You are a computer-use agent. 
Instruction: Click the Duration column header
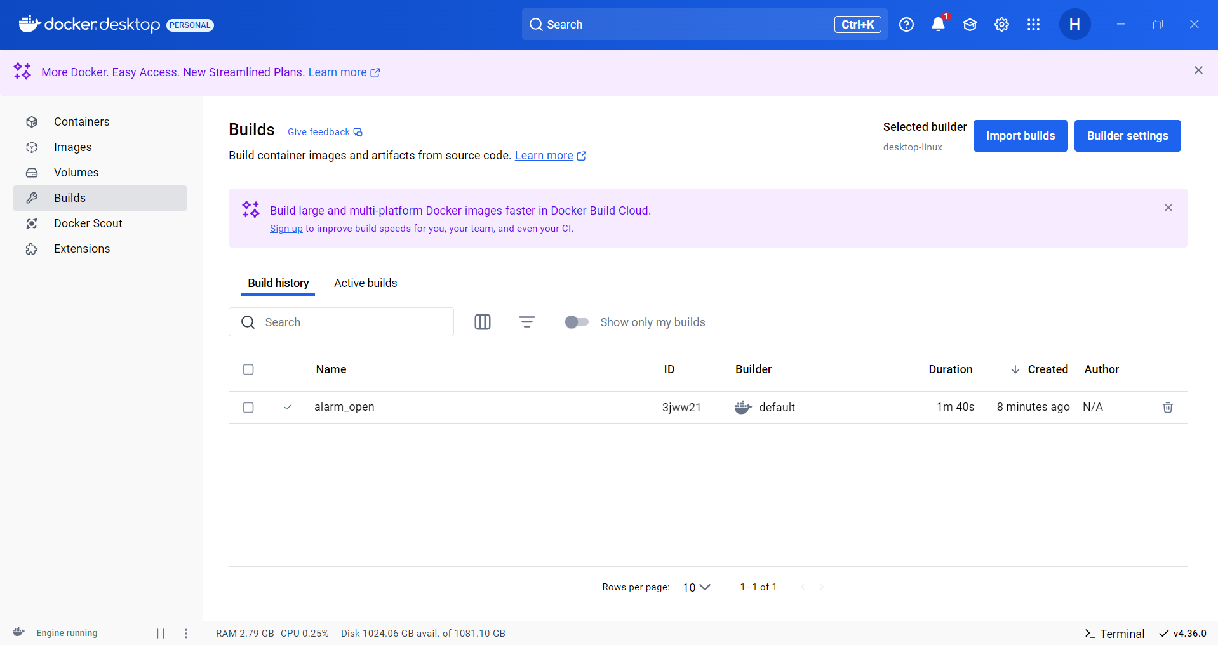coord(951,369)
